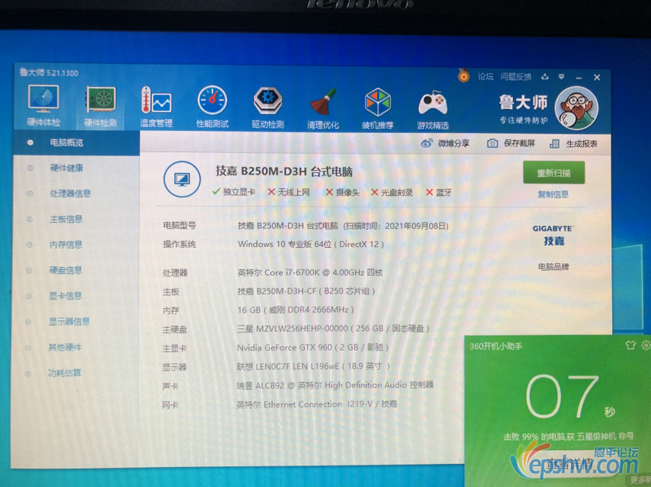This screenshot has height=487, width=651.
Task: Click the 360开机小助手 popup title
Action: tap(496, 346)
